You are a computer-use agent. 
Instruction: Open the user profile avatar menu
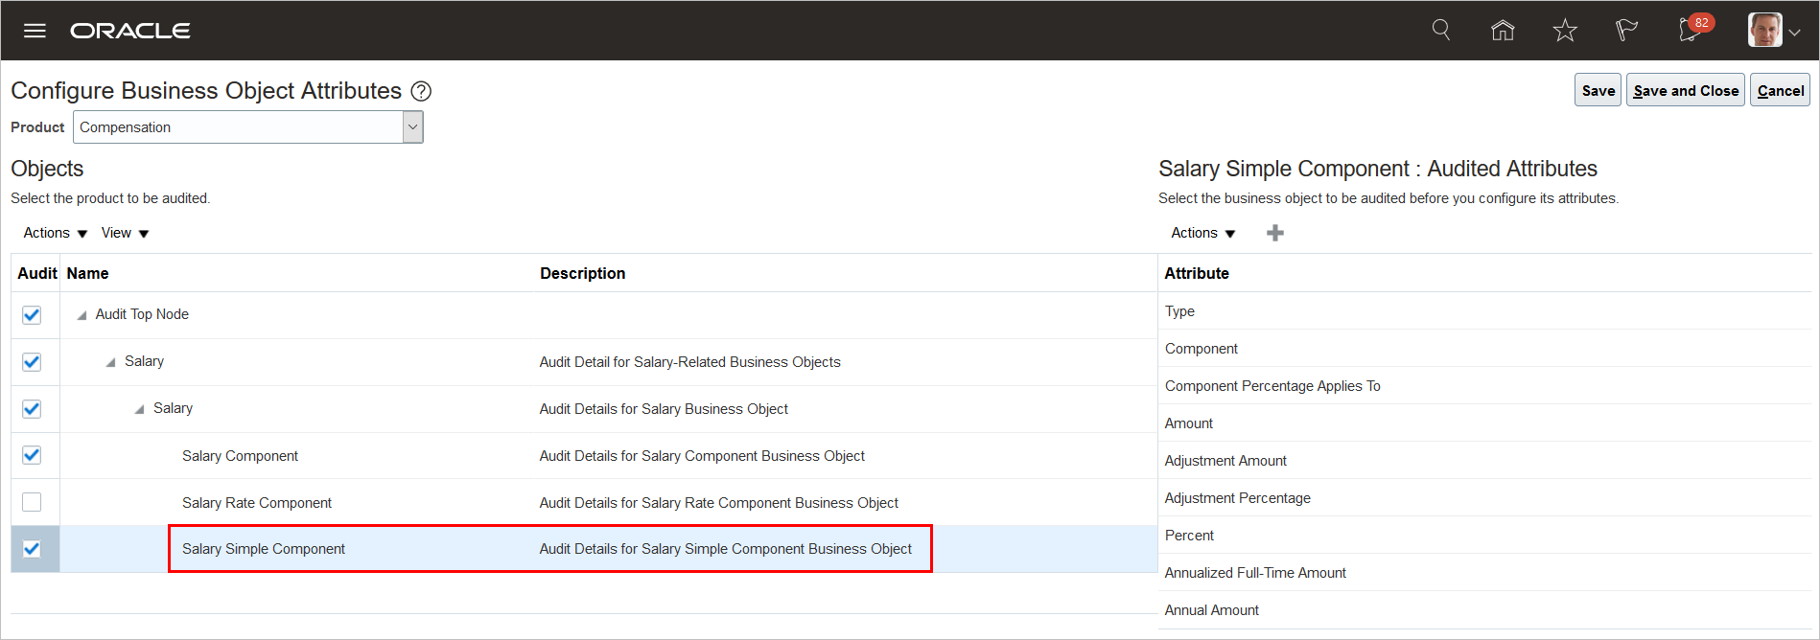click(x=1773, y=31)
